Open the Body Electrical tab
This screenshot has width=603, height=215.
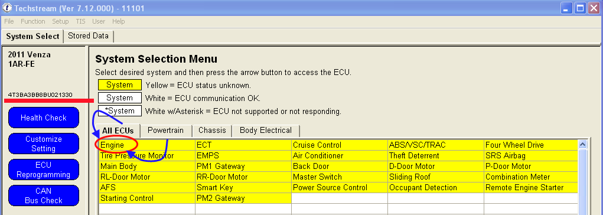click(x=266, y=131)
